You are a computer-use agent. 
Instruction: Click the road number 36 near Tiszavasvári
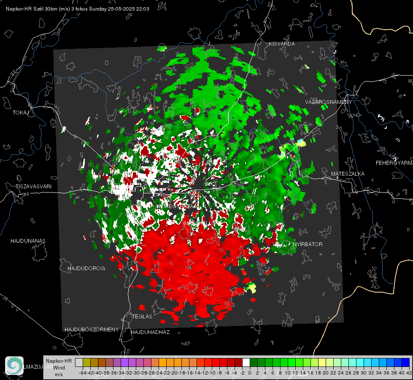click(x=26, y=194)
